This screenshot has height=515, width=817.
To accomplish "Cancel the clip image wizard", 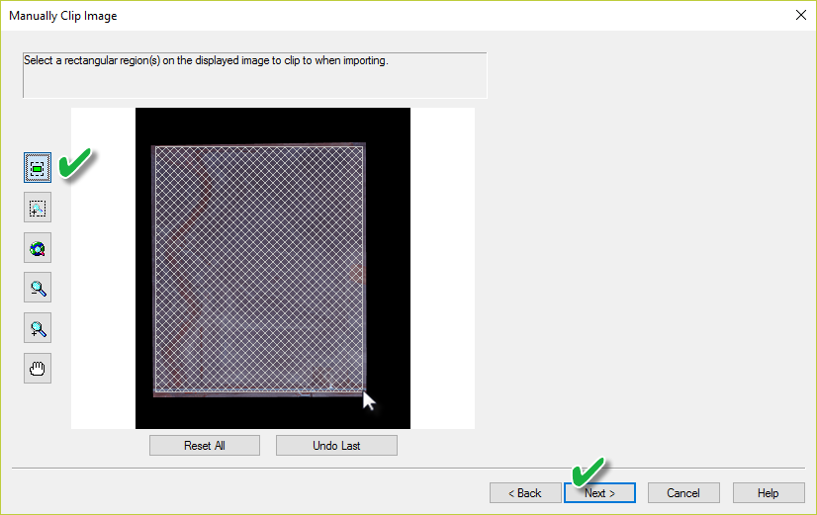I will tap(683, 493).
